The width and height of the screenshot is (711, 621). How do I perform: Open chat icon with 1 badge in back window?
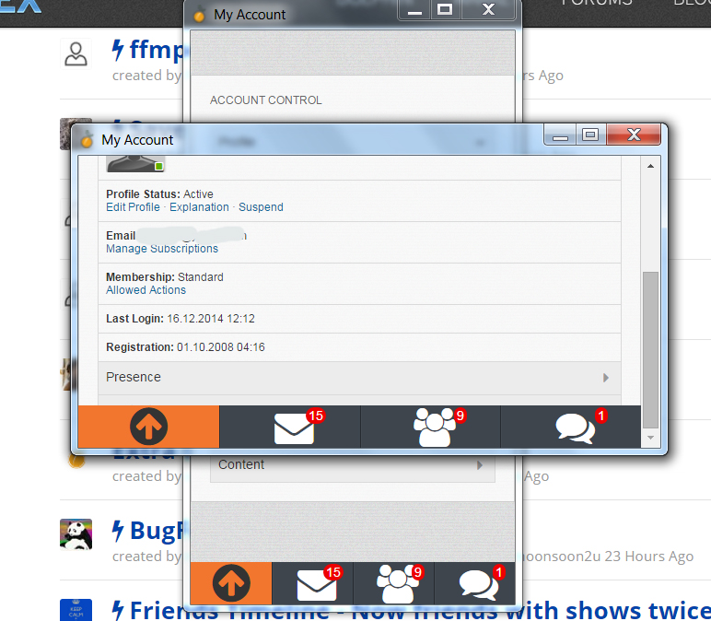tap(481, 583)
